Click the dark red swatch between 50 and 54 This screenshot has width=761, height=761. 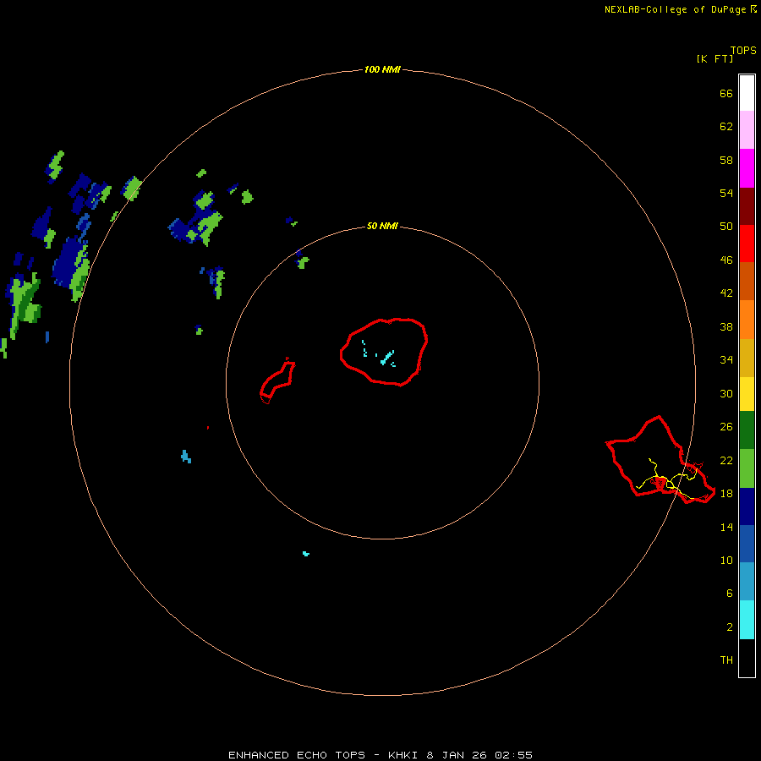click(x=747, y=206)
